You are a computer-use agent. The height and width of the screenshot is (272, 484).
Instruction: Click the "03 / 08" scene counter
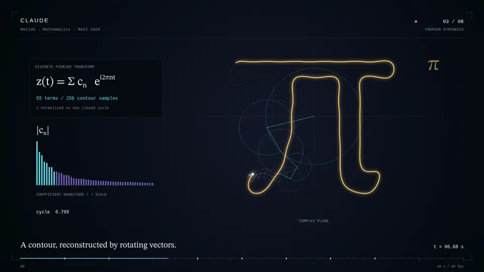click(453, 22)
